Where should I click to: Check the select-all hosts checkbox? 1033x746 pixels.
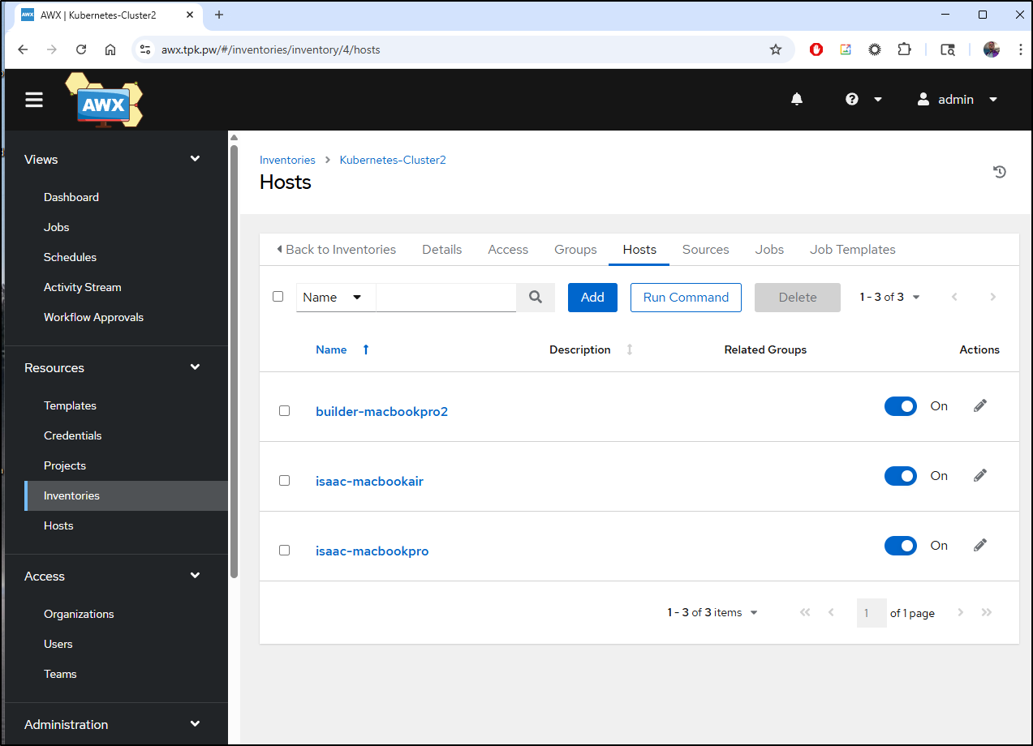pyautogui.click(x=278, y=297)
